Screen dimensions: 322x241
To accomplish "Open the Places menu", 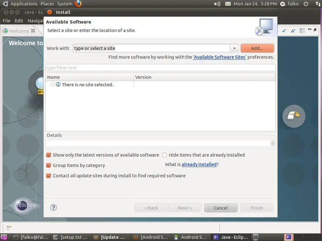I will pyautogui.click(x=47, y=4).
